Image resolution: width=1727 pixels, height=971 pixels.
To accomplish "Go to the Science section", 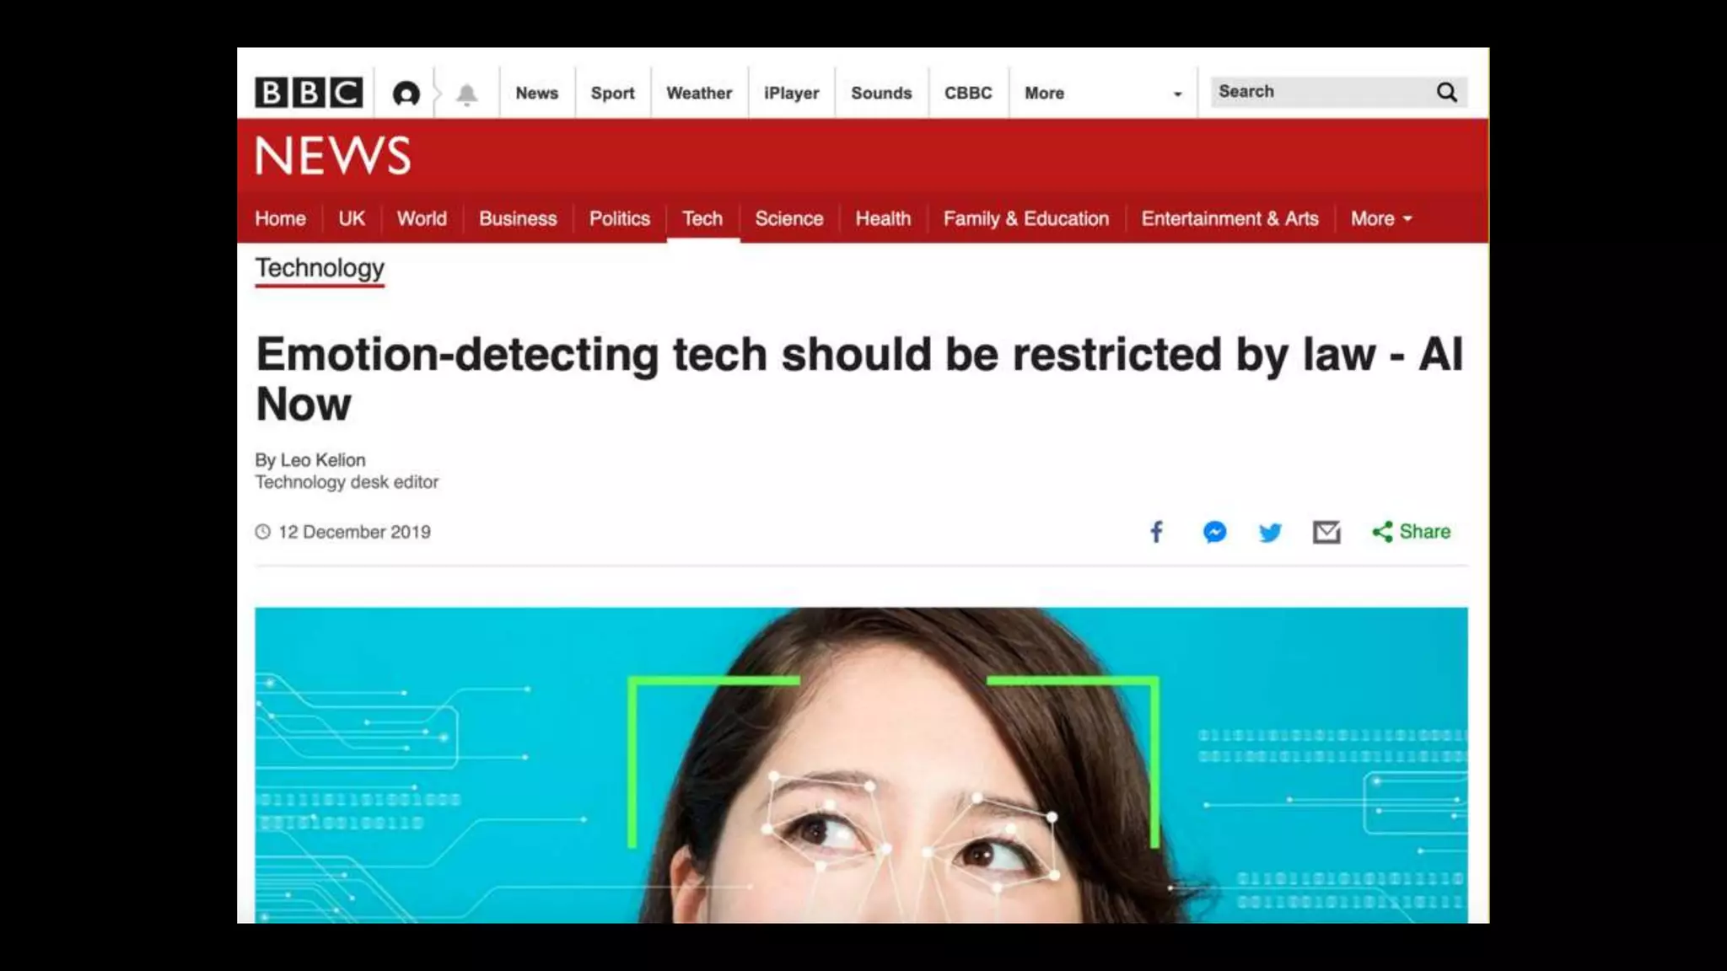I will click(788, 219).
